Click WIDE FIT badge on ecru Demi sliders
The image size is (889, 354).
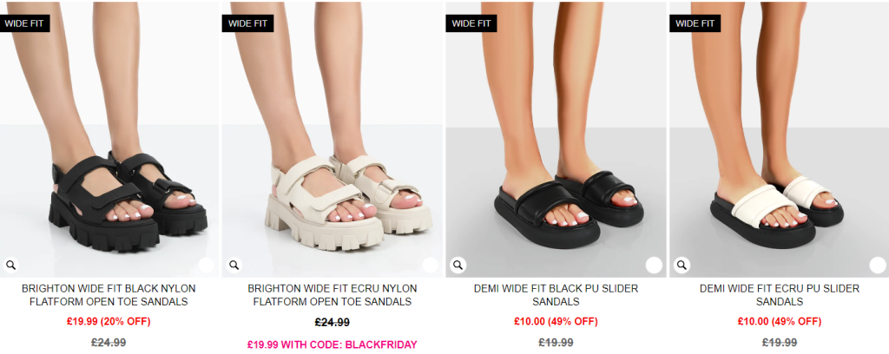click(x=695, y=23)
